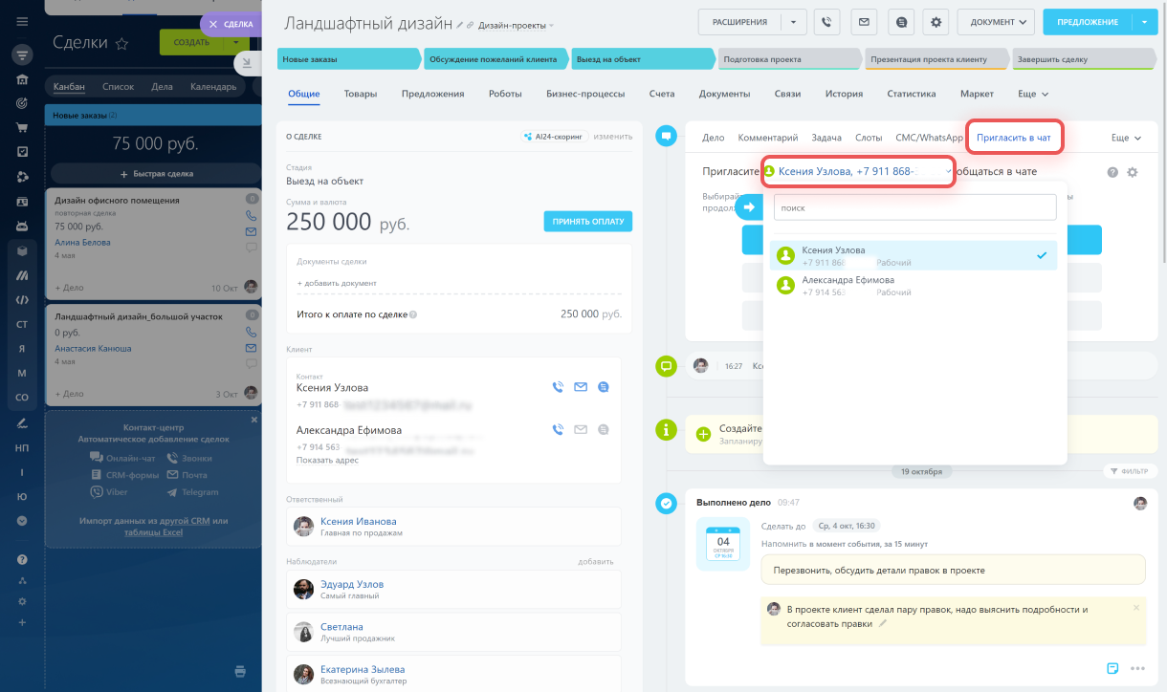Click the поиск search field

pos(914,206)
